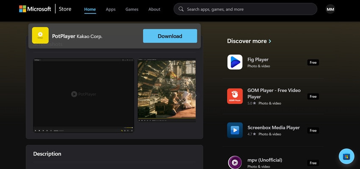The width and height of the screenshot is (360, 169).
Task: Click the Free badge for Fig Player
Action: [x=313, y=62]
